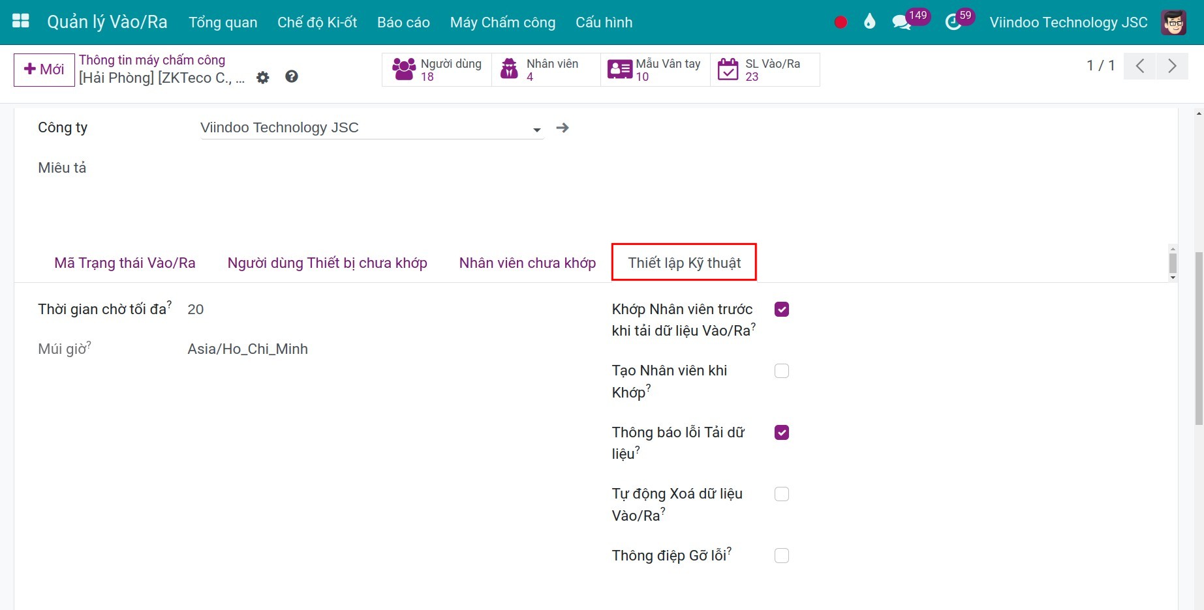Viewport: 1204px width, 610px height.
Task: Click the Thông tin máy chấm công breadcrumb
Action: pos(152,60)
